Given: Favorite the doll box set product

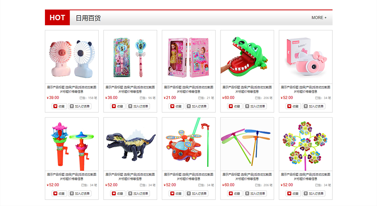Looking at the screenshot, I should [176, 106].
